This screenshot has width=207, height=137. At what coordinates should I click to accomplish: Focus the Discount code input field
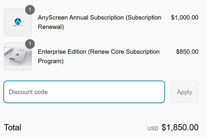click(84, 92)
